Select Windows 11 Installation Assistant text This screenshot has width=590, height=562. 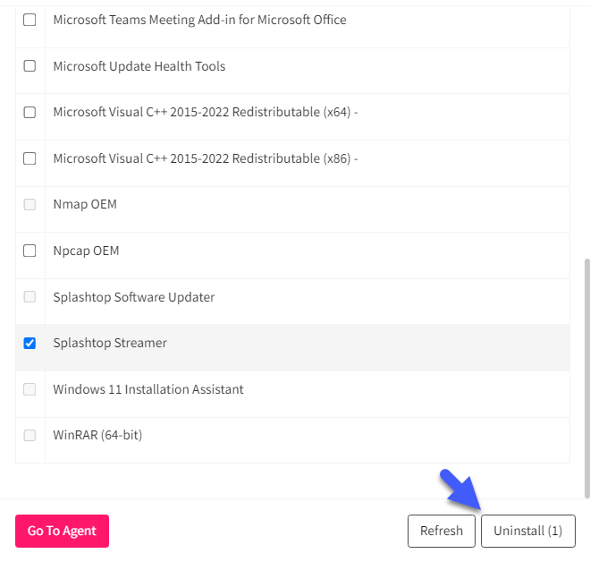pyautogui.click(x=148, y=389)
